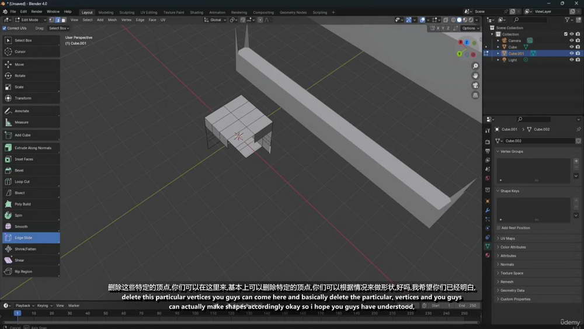584x329 pixels.
Task: Hide Light object via eye icon
Action: [x=572, y=60]
